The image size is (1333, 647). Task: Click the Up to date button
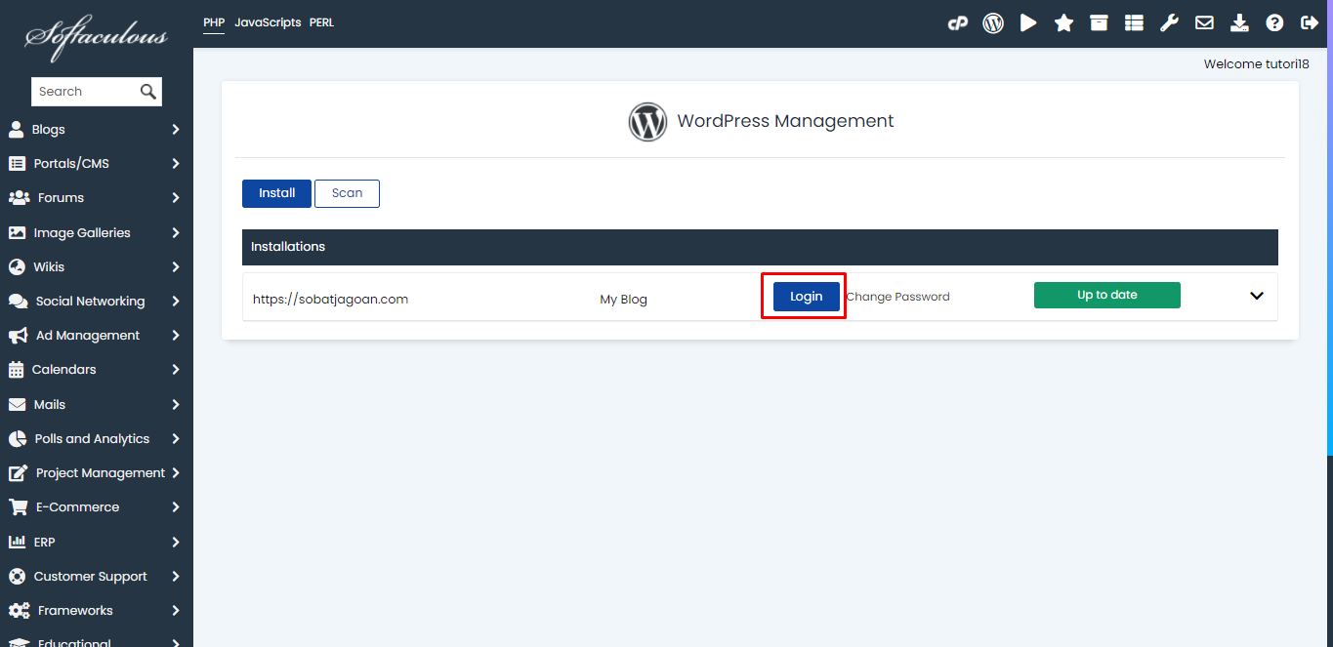pyautogui.click(x=1107, y=295)
